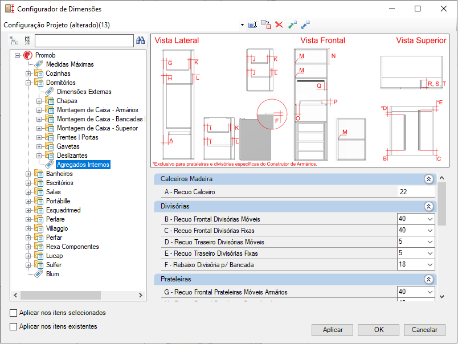Click the tag icon next to Dimensões Externas
Image resolution: width=466 pixels, height=352 pixels.
point(50,92)
